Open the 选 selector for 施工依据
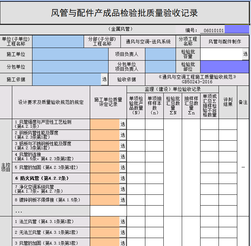The image size is (251, 246). (x=104, y=79)
